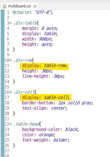Close the multiboard.css tab
Viewport: 110px width, 157px height.
click(35, 7)
